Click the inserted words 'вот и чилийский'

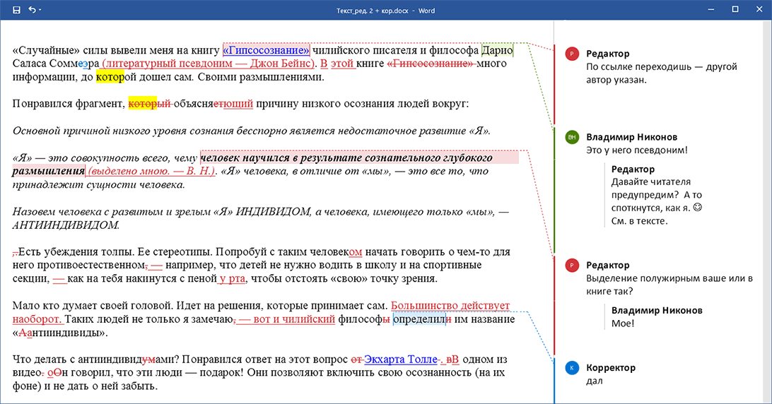click(x=294, y=319)
